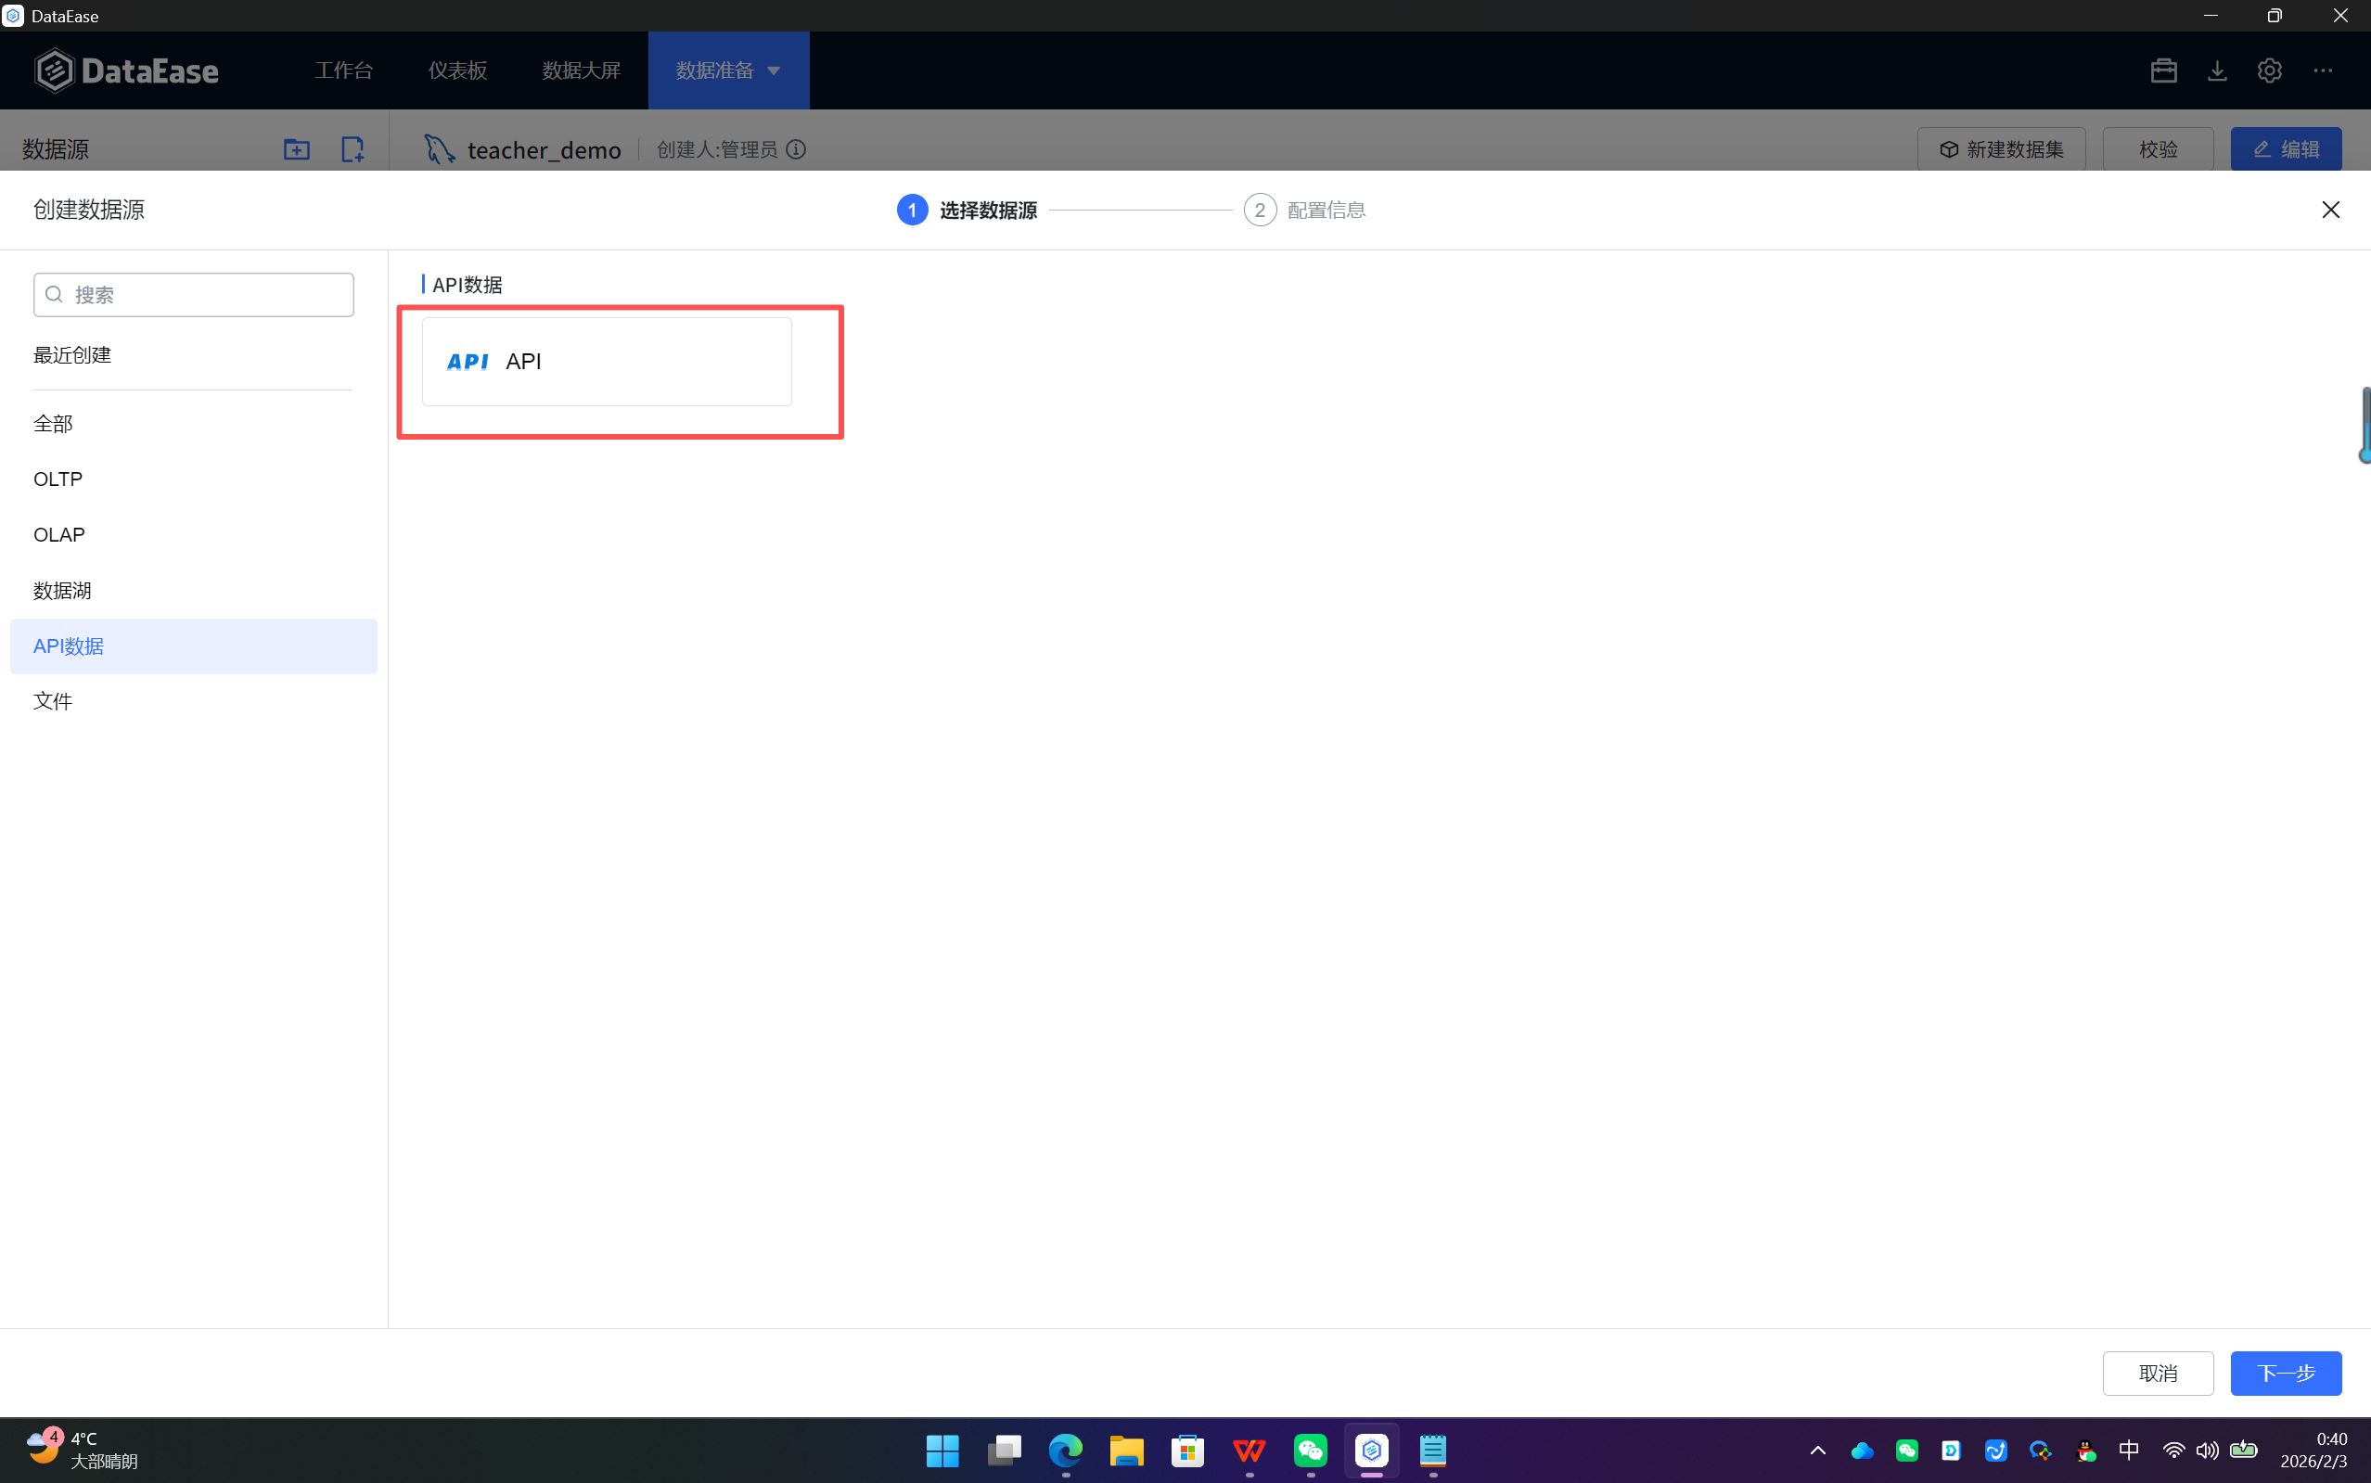Select the OLTP category

click(x=58, y=479)
